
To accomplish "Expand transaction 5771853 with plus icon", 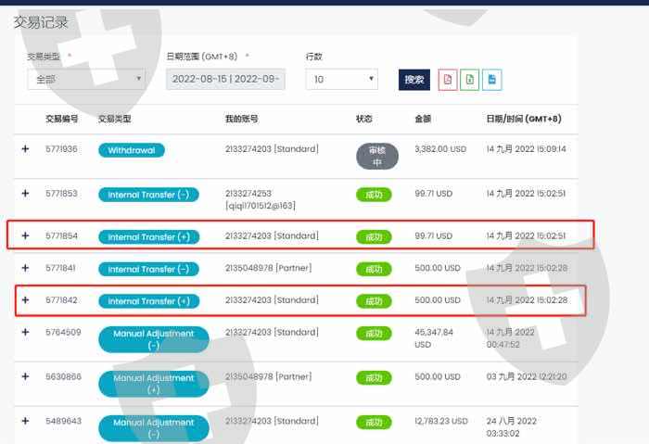I will [x=25, y=193].
